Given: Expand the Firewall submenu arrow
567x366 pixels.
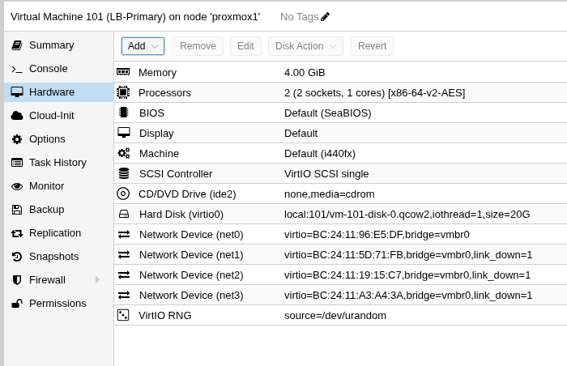Looking at the screenshot, I should point(97,279).
